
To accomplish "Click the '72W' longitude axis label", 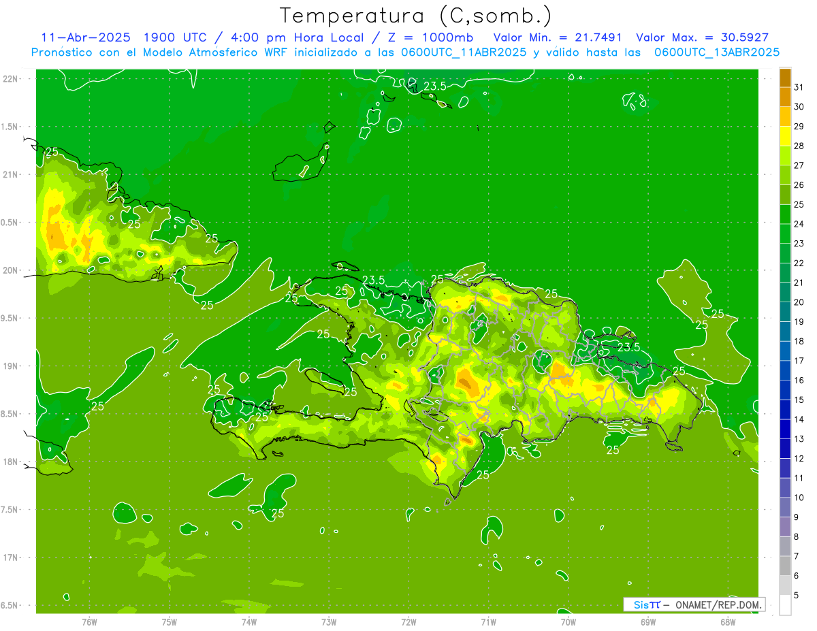I will 408,622.
